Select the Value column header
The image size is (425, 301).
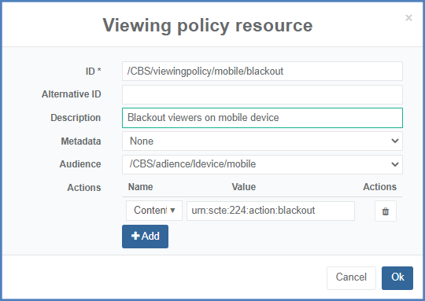pos(243,187)
